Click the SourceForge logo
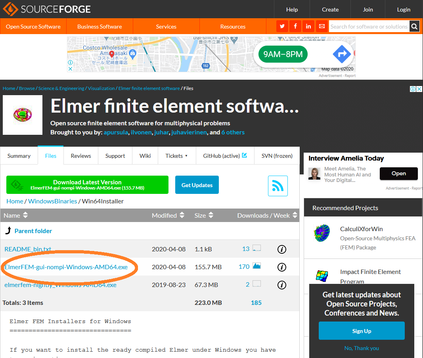 click(47, 9)
